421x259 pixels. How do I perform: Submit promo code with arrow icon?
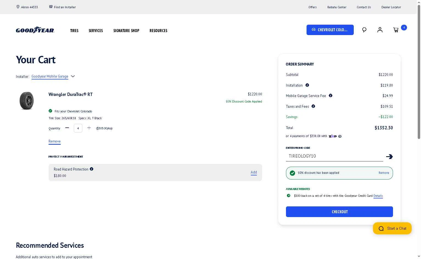pos(389,156)
